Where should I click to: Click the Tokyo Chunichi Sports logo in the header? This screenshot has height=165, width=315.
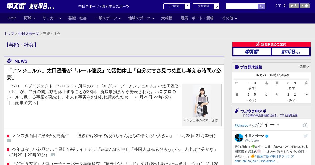[x=41, y=6]
